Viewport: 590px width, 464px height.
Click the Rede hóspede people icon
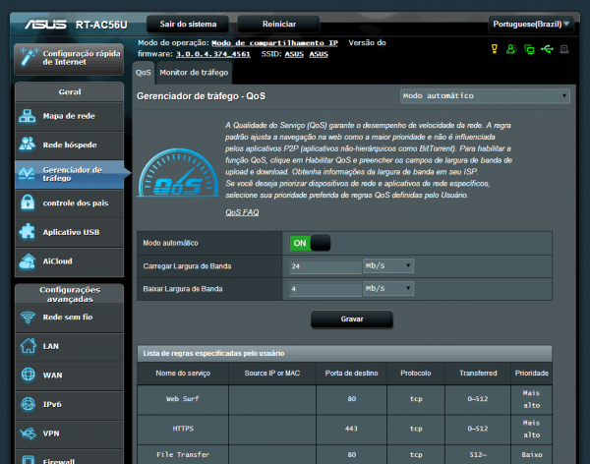point(28,145)
